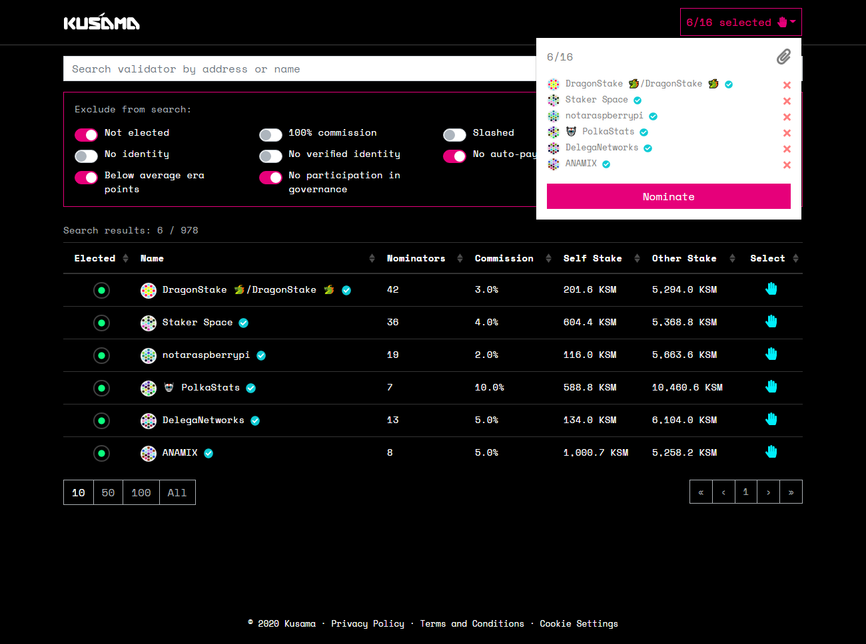The width and height of the screenshot is (866, 644).
Task: Click hand select icon for DragonStake row
Action: [x=771, y=289]
